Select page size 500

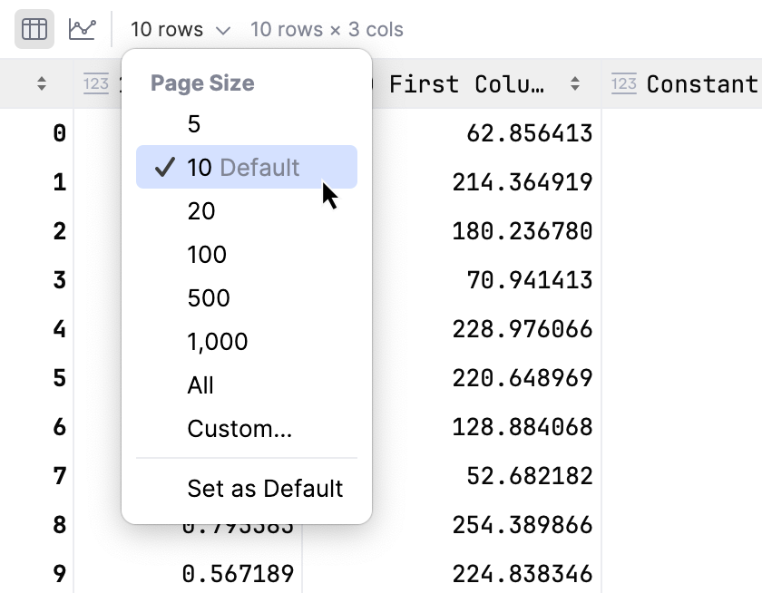tap(209, 298)
